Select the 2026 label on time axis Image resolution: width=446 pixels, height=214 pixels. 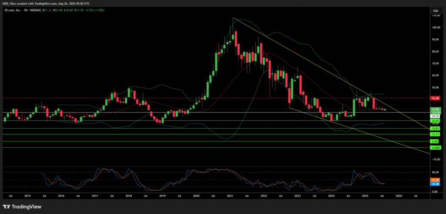399,197
